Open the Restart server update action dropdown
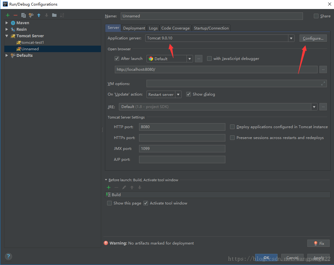 point(178,94)
